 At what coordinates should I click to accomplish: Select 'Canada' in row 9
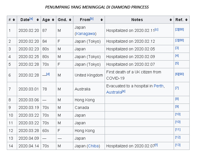pos(82,108)
